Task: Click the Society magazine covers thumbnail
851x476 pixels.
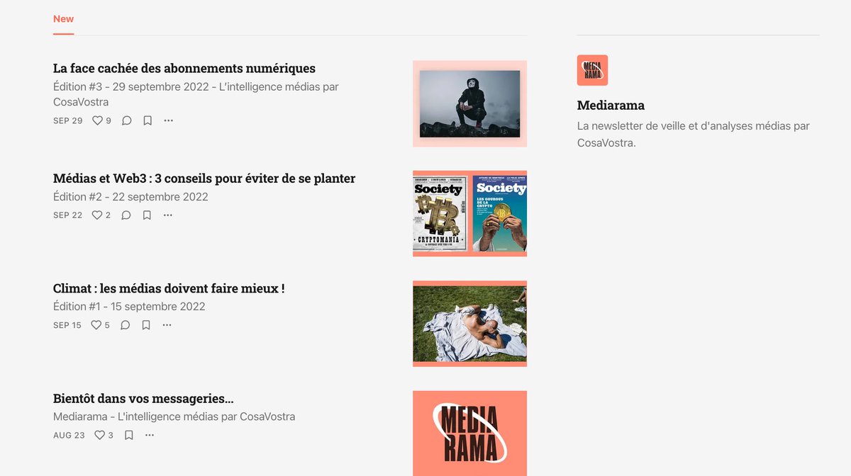Action: 469,213
